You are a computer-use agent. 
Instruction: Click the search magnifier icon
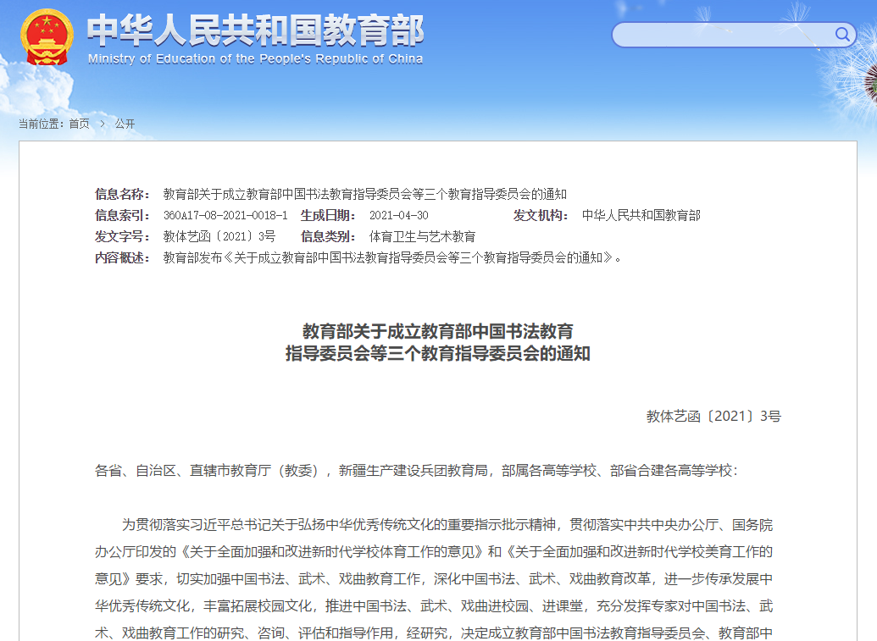[841, 35]
